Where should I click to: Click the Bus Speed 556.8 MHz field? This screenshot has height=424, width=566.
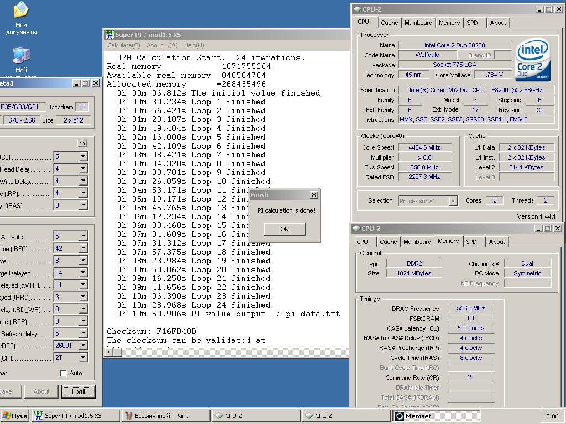424,167
